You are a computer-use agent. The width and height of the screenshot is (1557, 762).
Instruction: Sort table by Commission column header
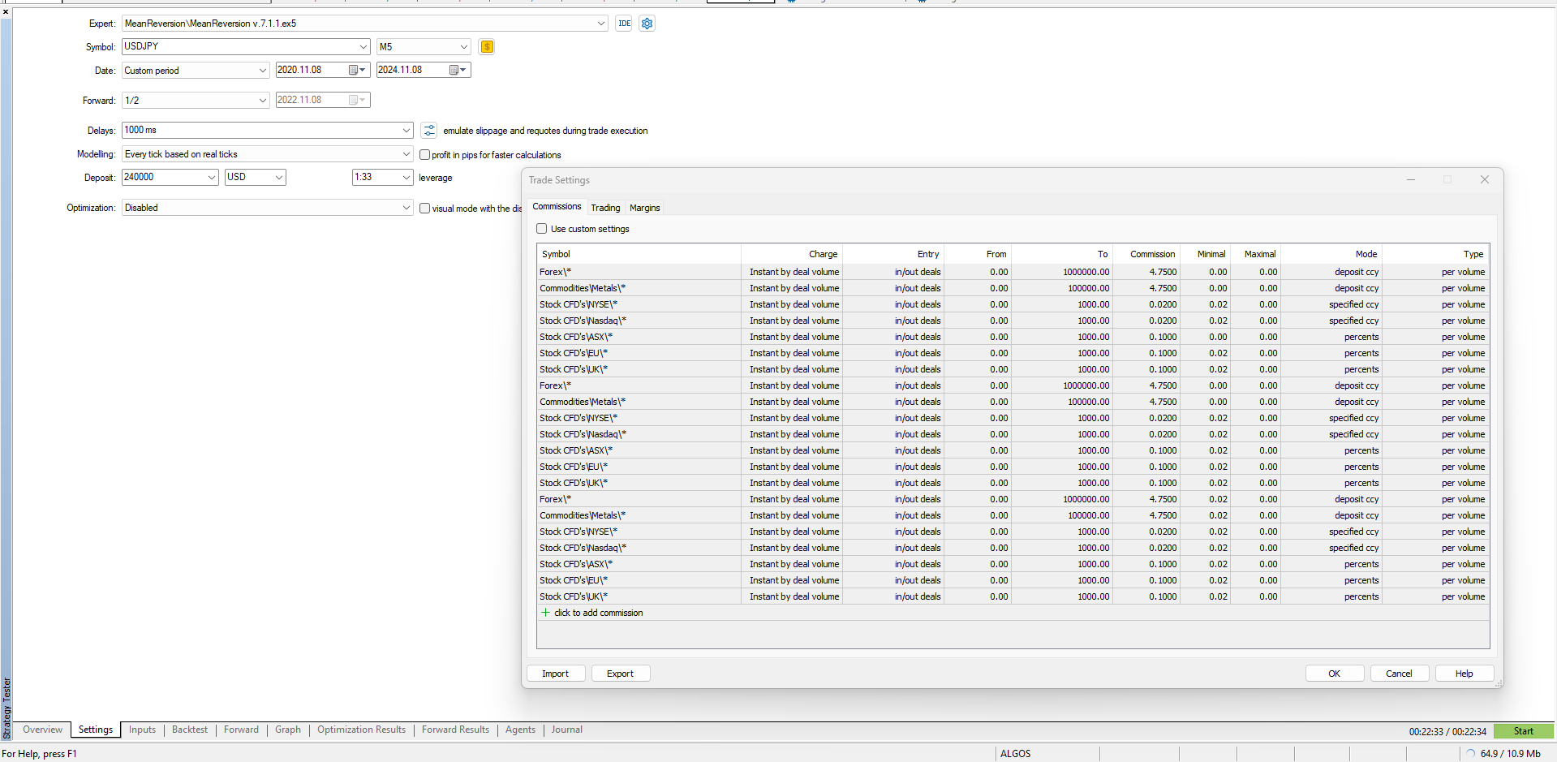click(x=1146, y=254)
